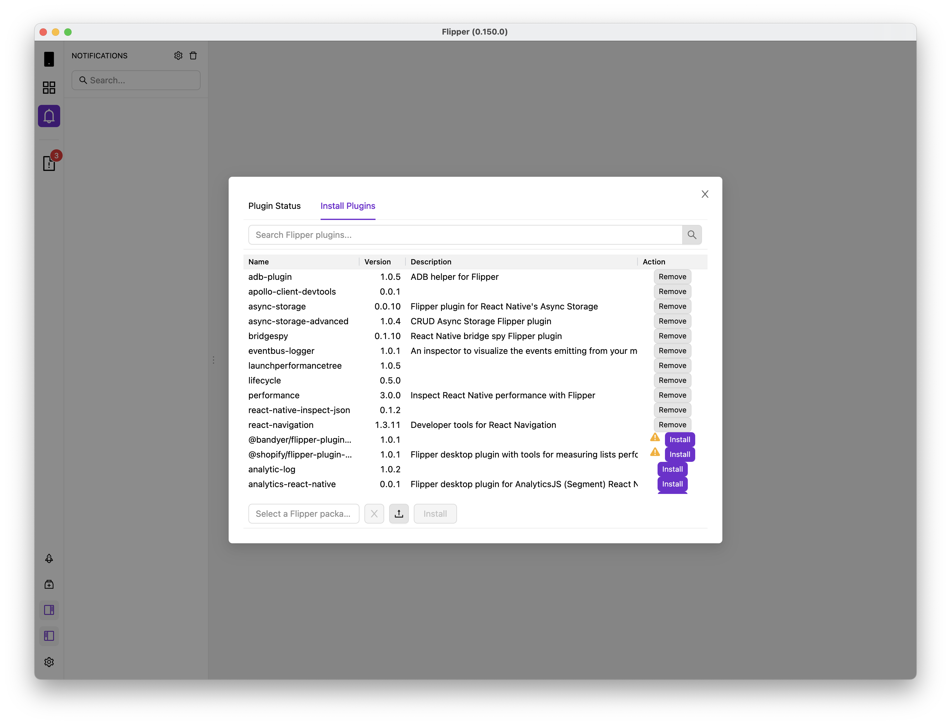Click the rocket icon in sidebar
The image size is (951, 725).
49,558
